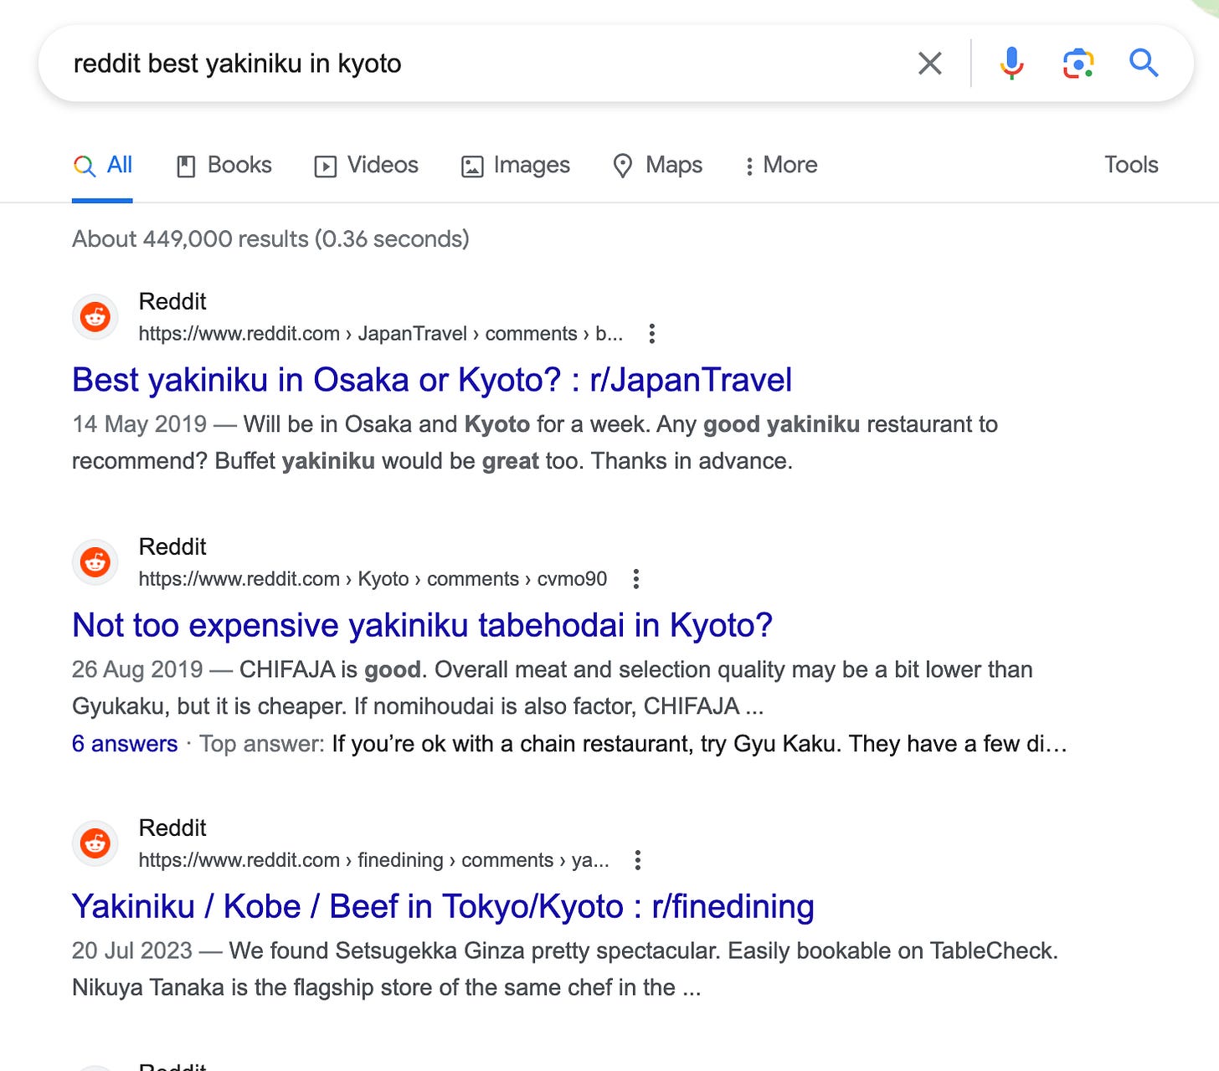
Task: Open Google Lens image search icon
Action: (1078, 64)
